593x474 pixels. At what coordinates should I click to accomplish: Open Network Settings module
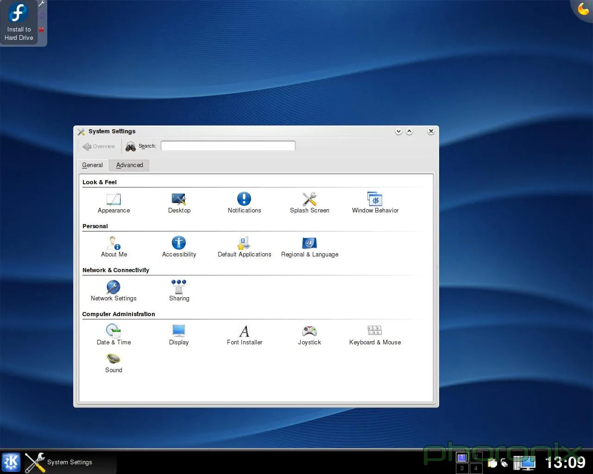(x=114, y=291)
